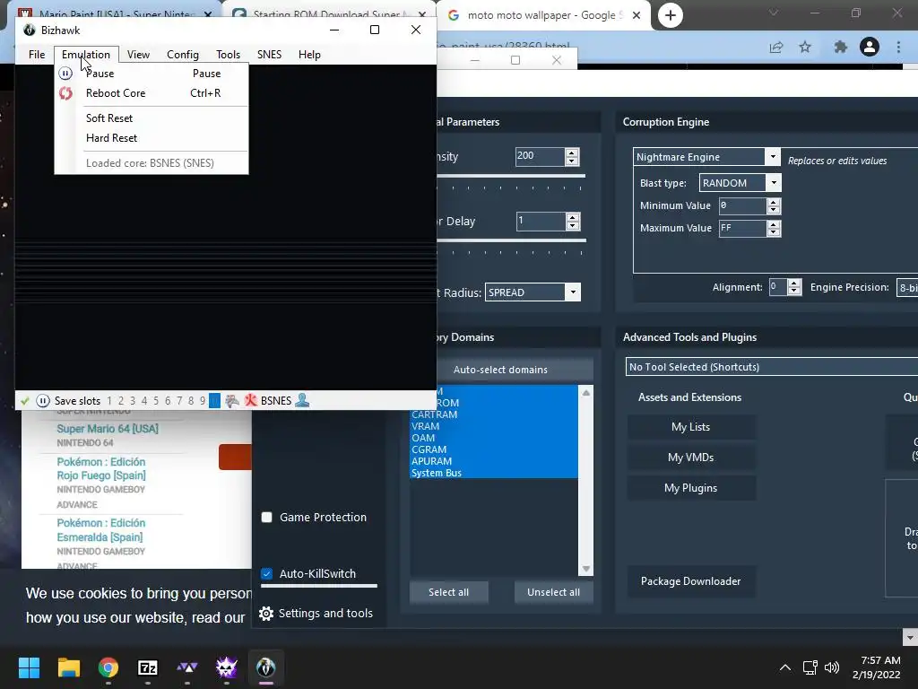Open the Package Downloader

point(691,581)
